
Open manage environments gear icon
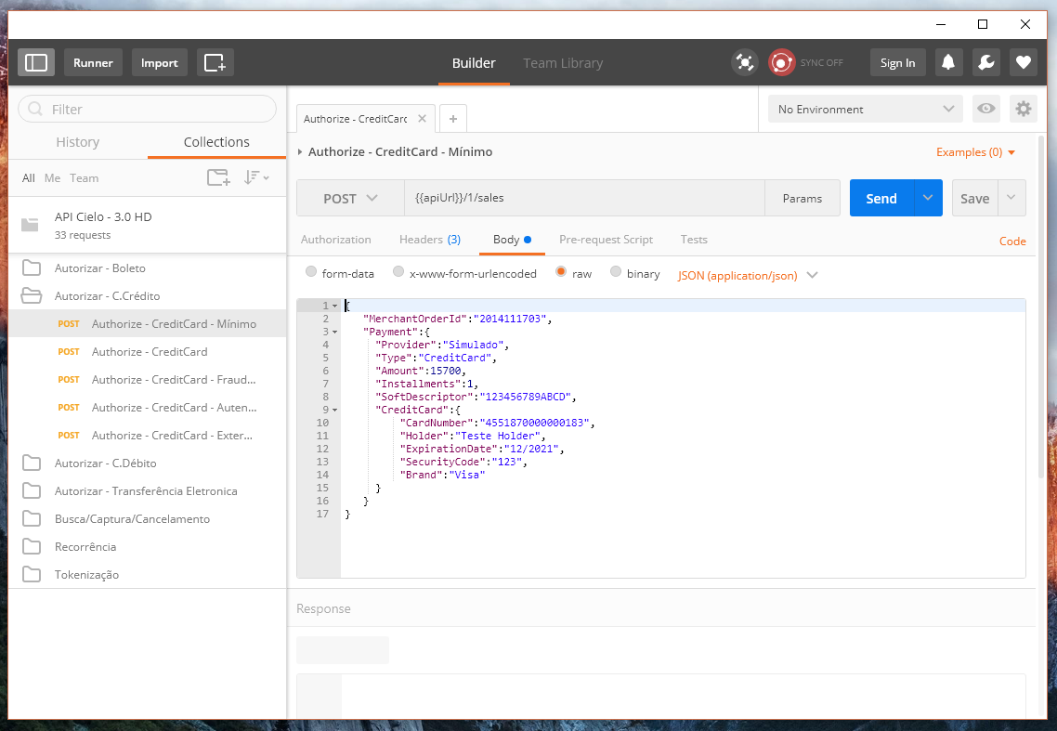tap(1024, 109)
